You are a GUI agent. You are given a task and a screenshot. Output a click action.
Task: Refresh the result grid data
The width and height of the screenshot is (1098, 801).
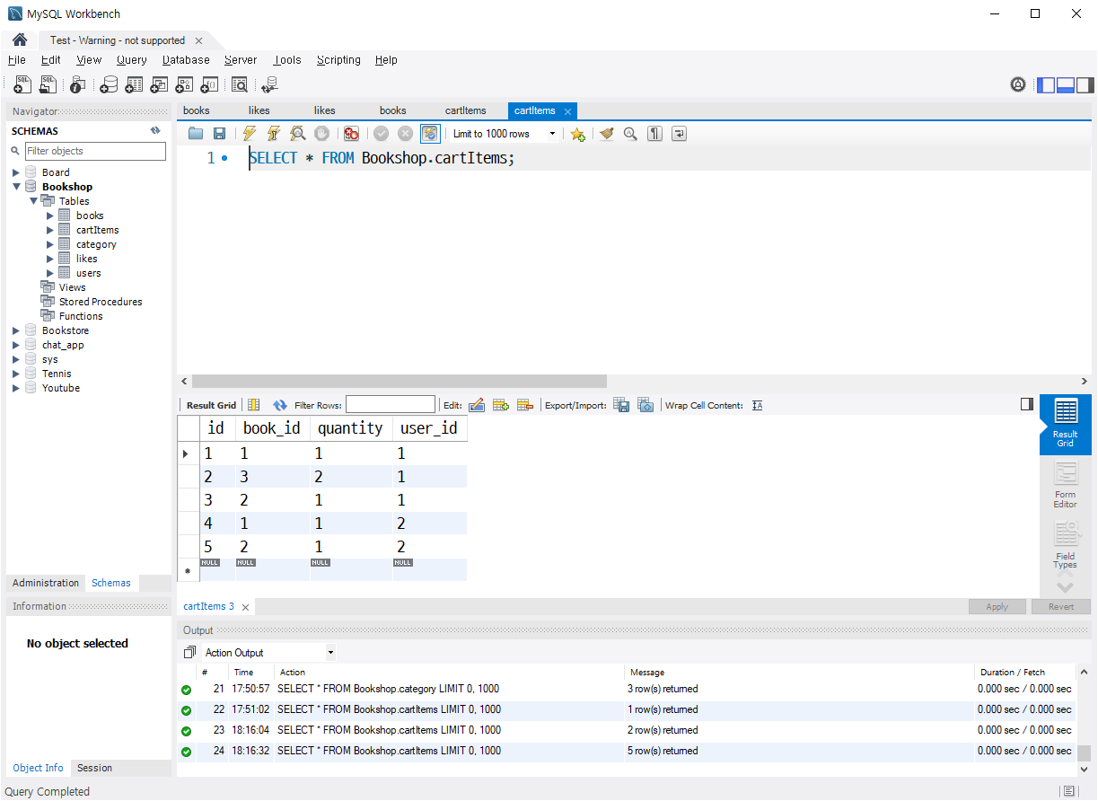click(280, 405)
